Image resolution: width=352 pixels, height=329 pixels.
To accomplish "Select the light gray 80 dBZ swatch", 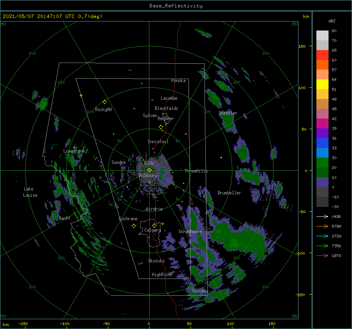I will click(x=322, y=36).
